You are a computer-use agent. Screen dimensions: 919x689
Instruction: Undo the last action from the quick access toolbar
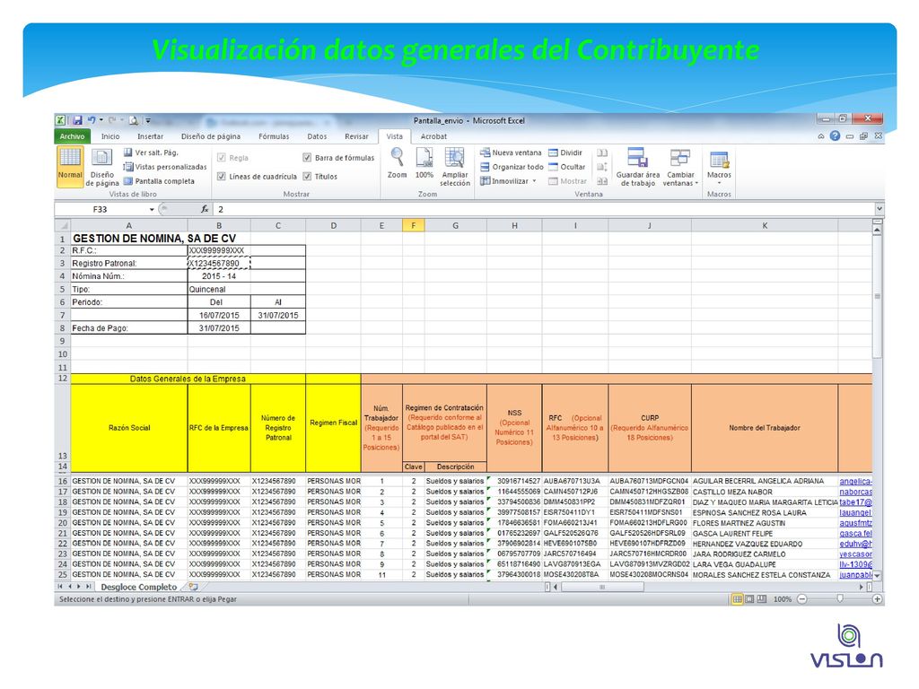(92, 121)
